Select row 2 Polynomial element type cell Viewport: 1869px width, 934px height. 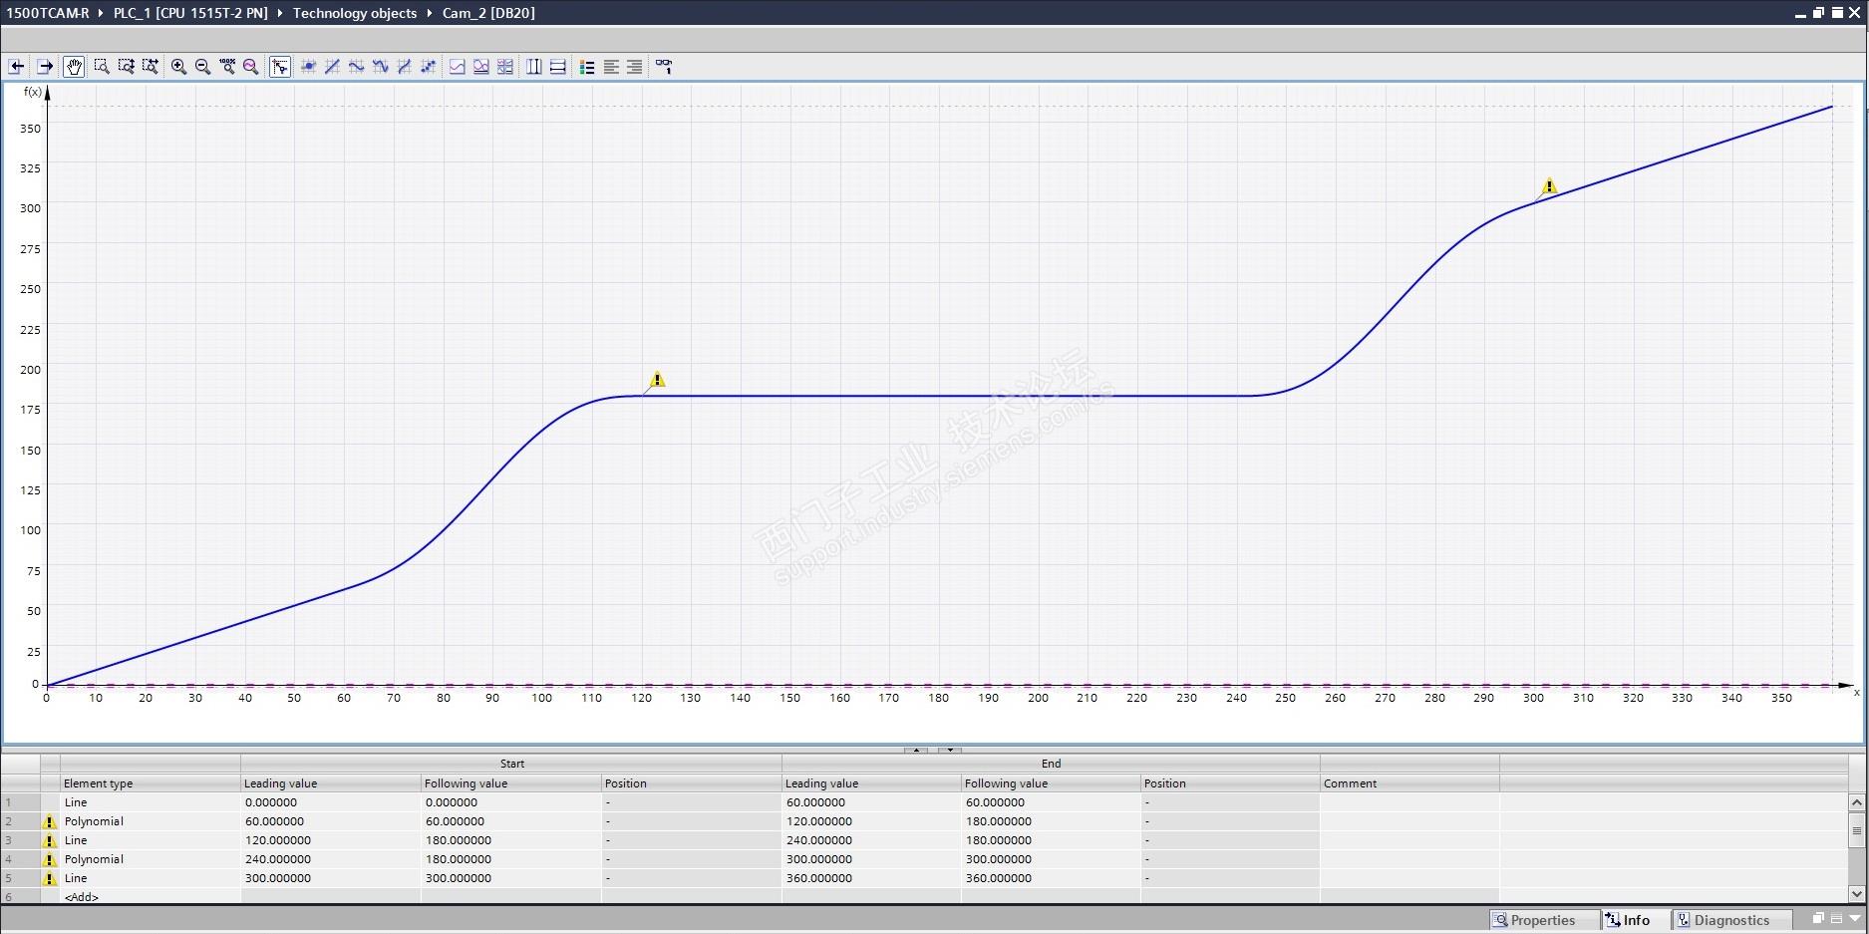(150, 821)
